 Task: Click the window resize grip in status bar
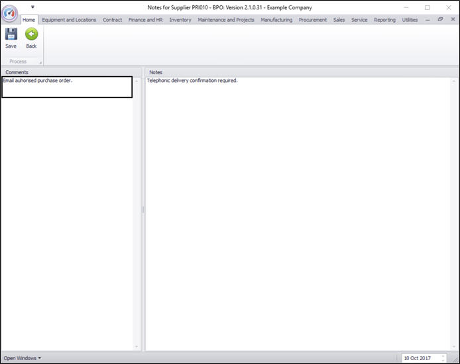click(455, 359)
